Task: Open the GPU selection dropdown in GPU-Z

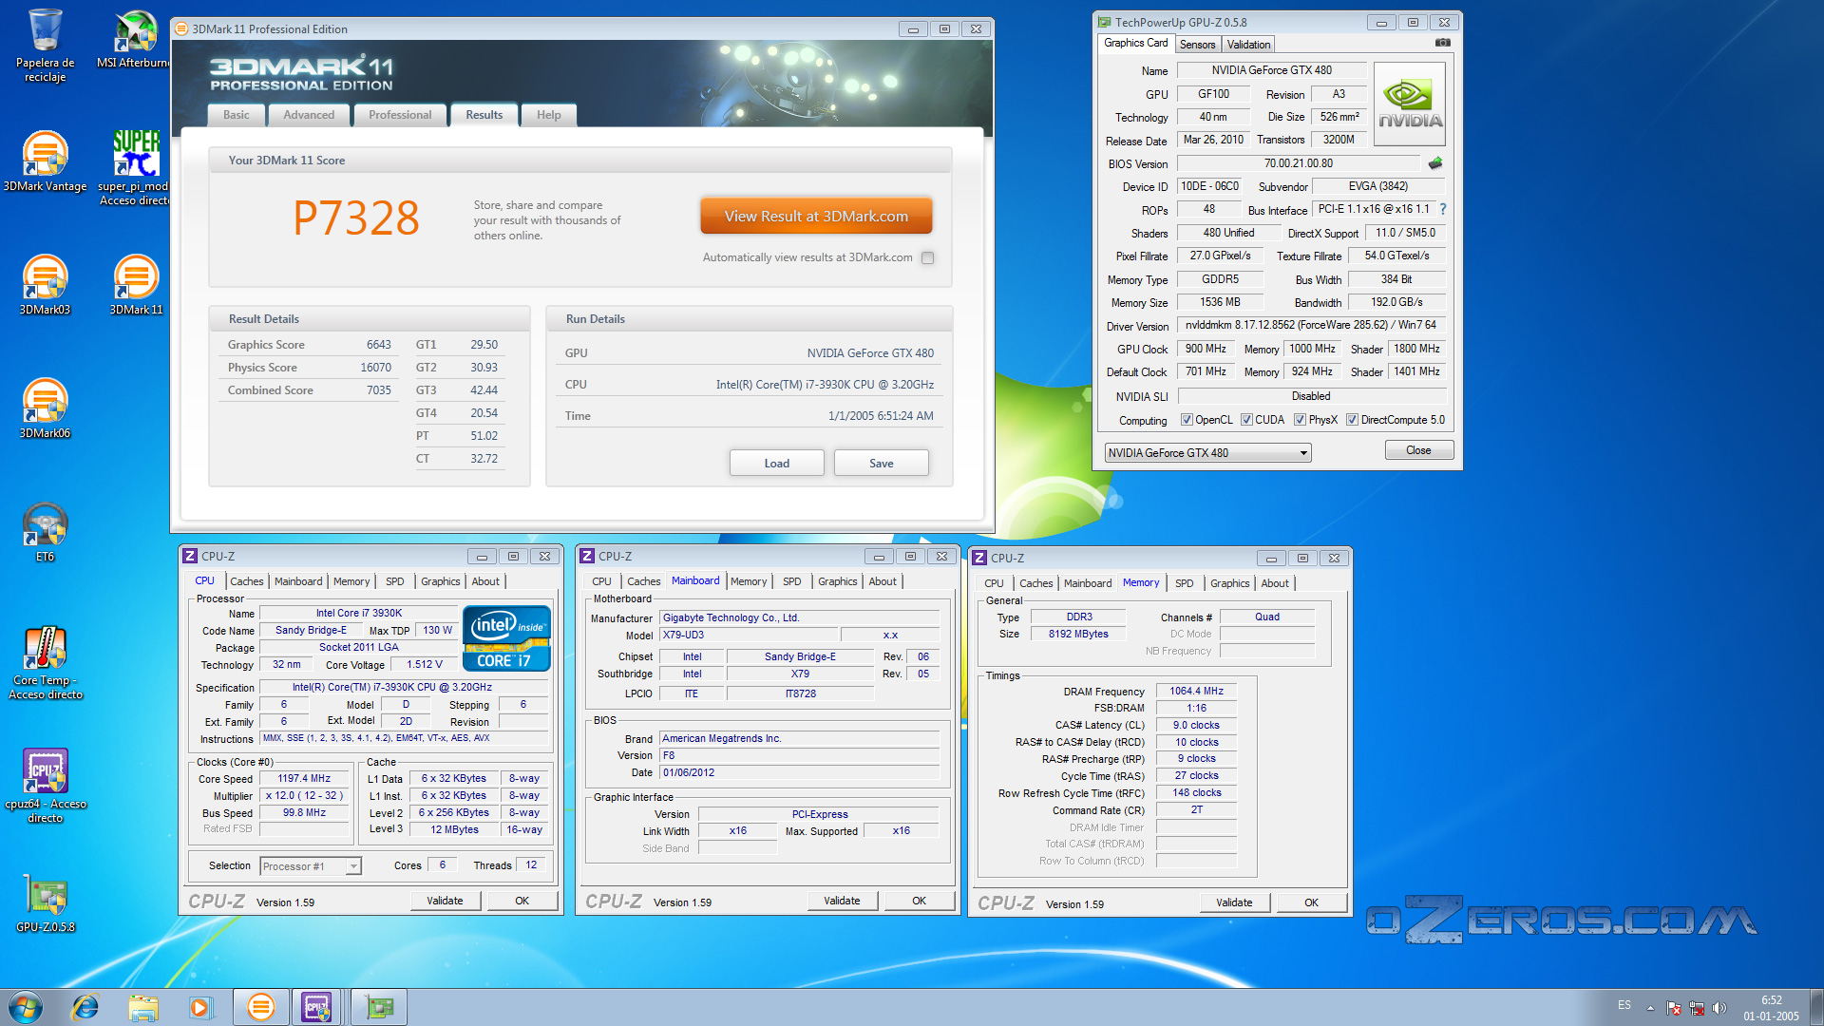Action: 1207,453
